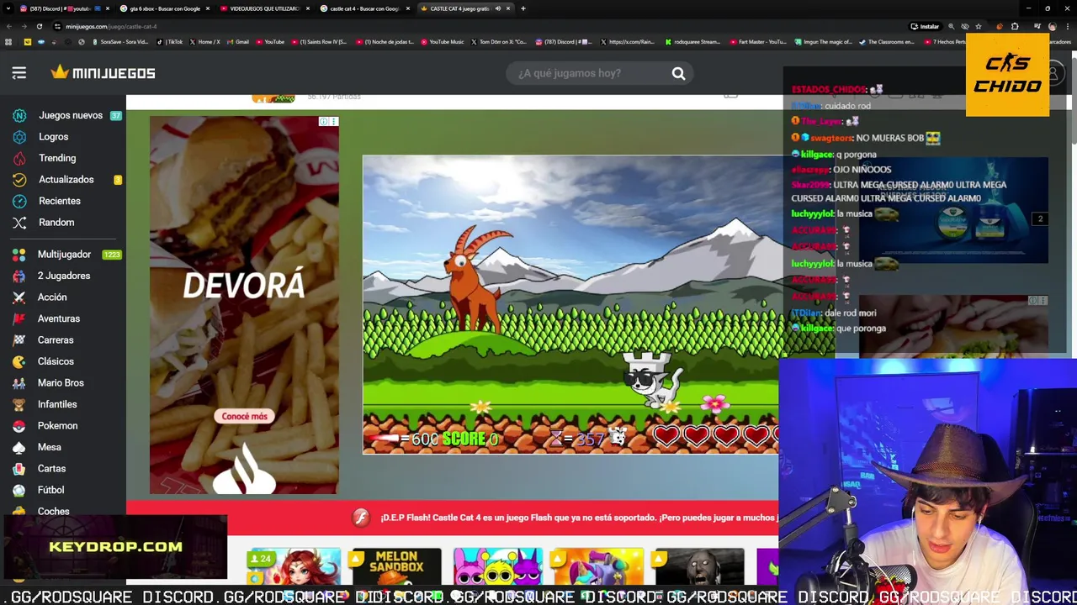Bookmark this page with the star icon
Image resolution: width=1077 pixels, height=605 pixels.
point(978,26)
